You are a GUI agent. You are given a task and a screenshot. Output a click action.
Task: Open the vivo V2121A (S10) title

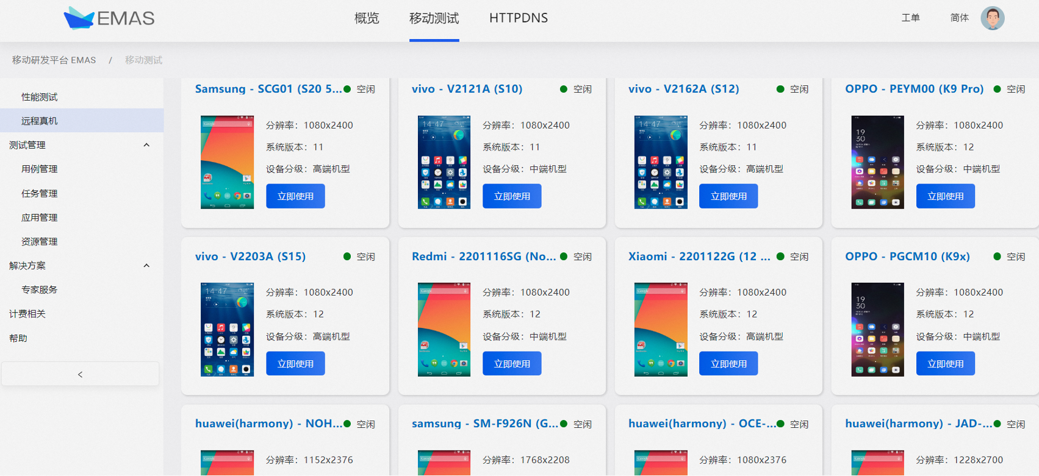pos(467,89)
